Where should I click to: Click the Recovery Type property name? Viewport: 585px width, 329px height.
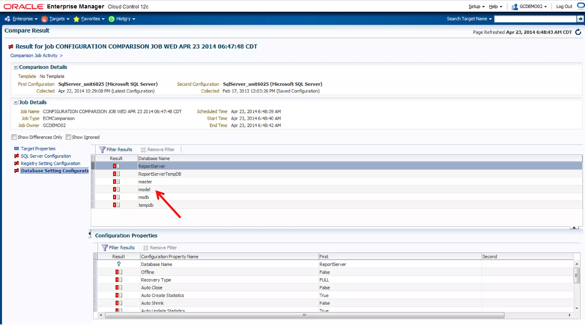click(156, 280)
